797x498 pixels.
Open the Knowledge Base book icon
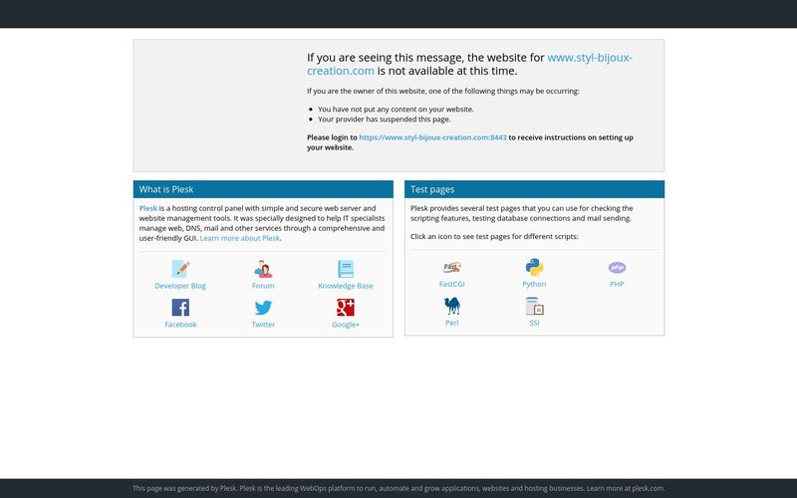346,269
